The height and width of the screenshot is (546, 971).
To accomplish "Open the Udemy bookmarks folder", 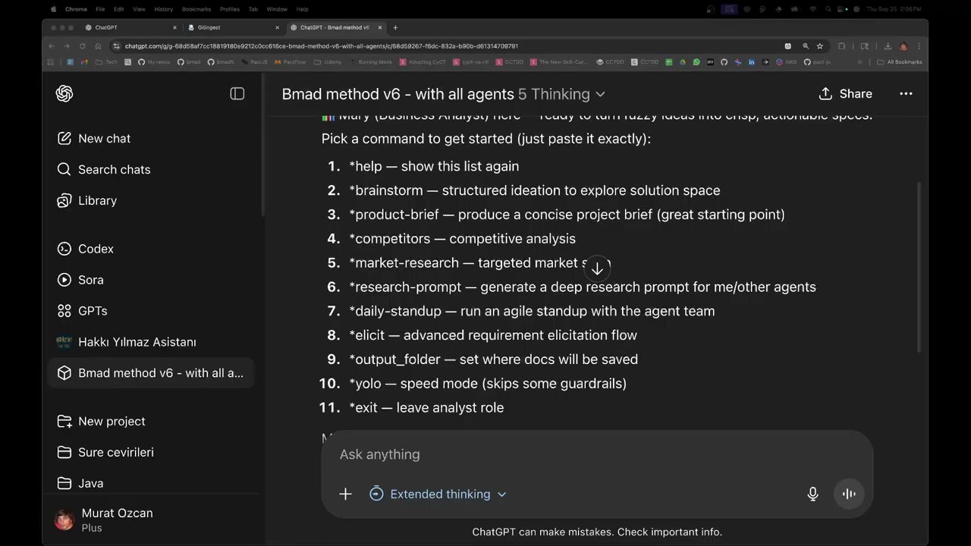I will click(328, 62).
